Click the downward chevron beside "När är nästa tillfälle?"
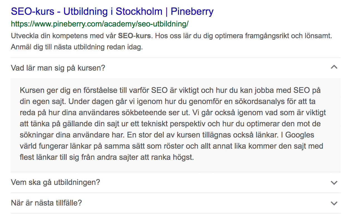The width and height of the screenshot is (360, 222). coord(334,203)
